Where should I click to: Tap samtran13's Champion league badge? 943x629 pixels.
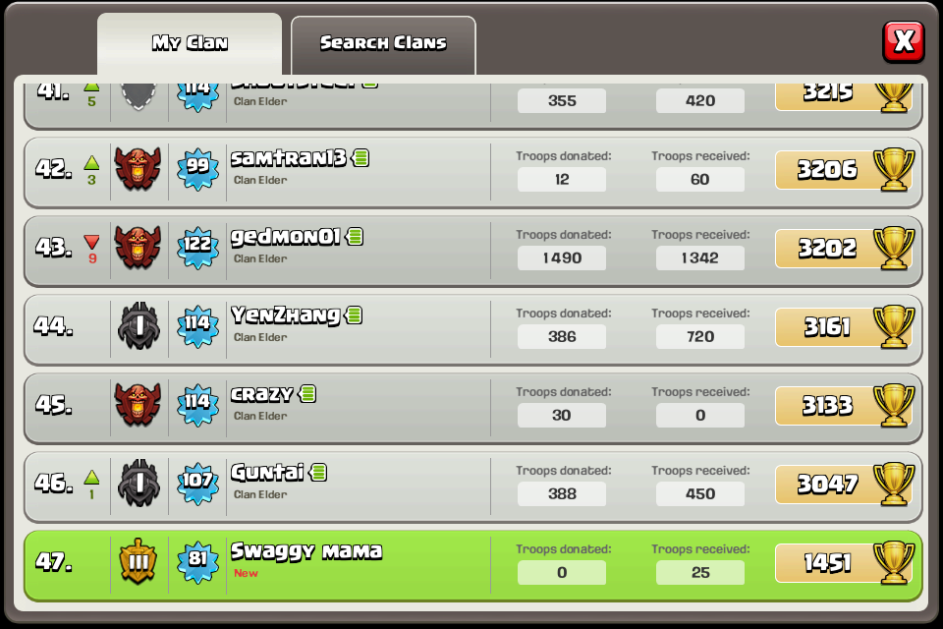(139, 168)
